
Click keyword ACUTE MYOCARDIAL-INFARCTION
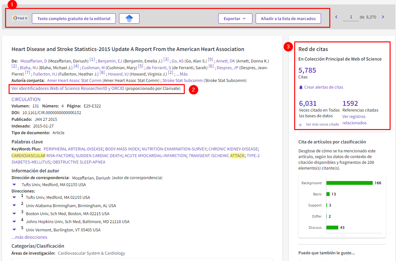[x=155, y=156]
